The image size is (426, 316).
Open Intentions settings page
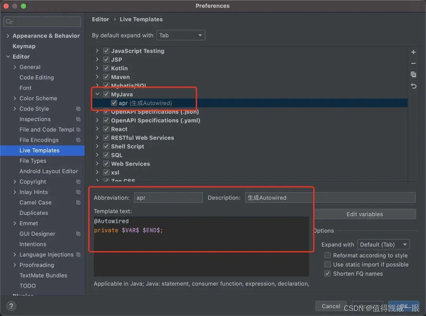click(33, 244)
